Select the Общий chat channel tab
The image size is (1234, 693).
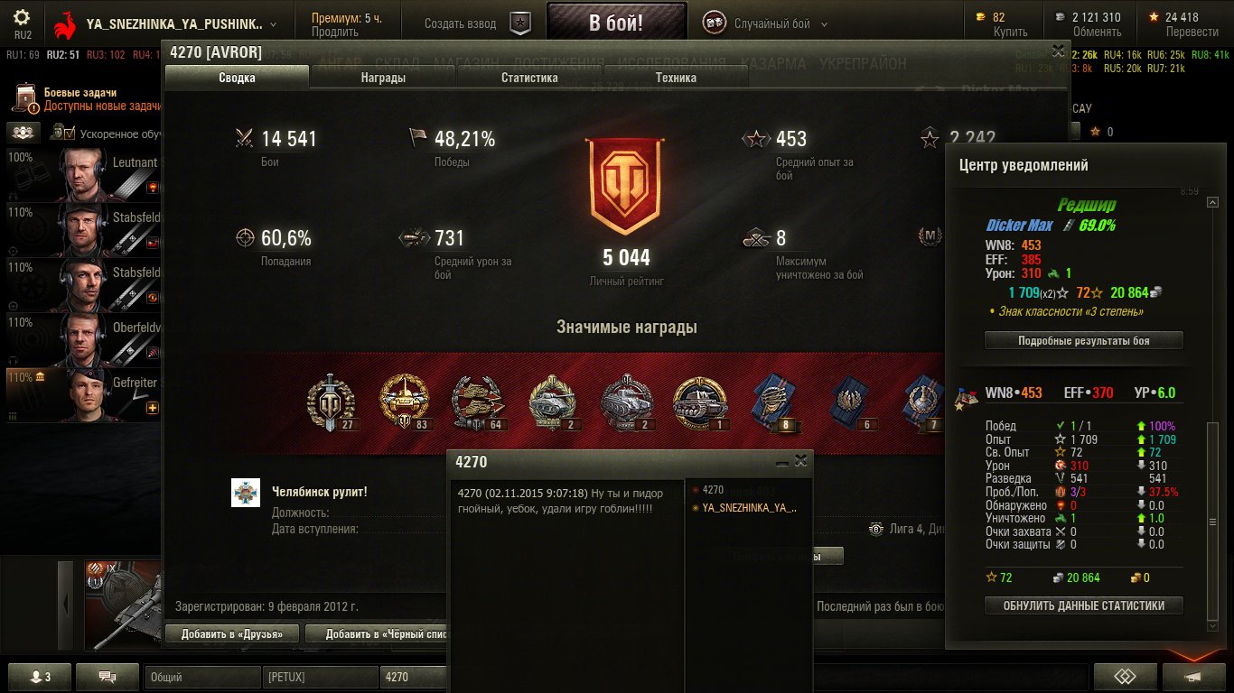pos(201,677)
